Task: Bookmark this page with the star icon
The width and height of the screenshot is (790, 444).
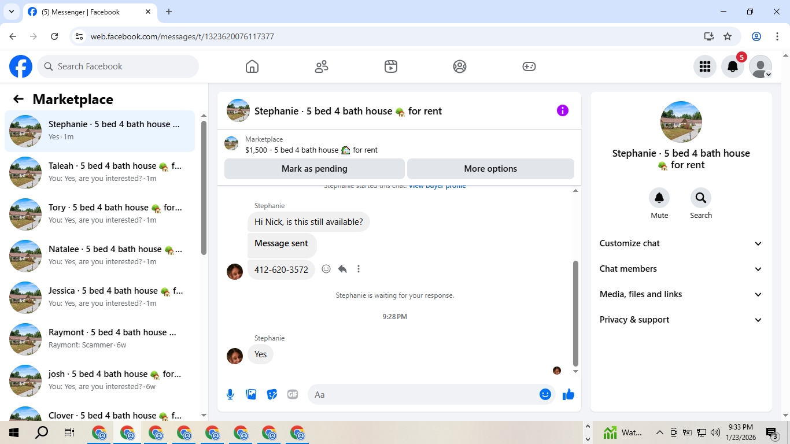Action: (x=728, y=36)
